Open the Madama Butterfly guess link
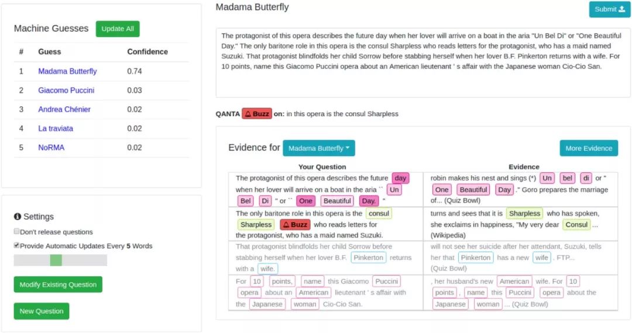The image size is (632, 333). click(67, 71)
